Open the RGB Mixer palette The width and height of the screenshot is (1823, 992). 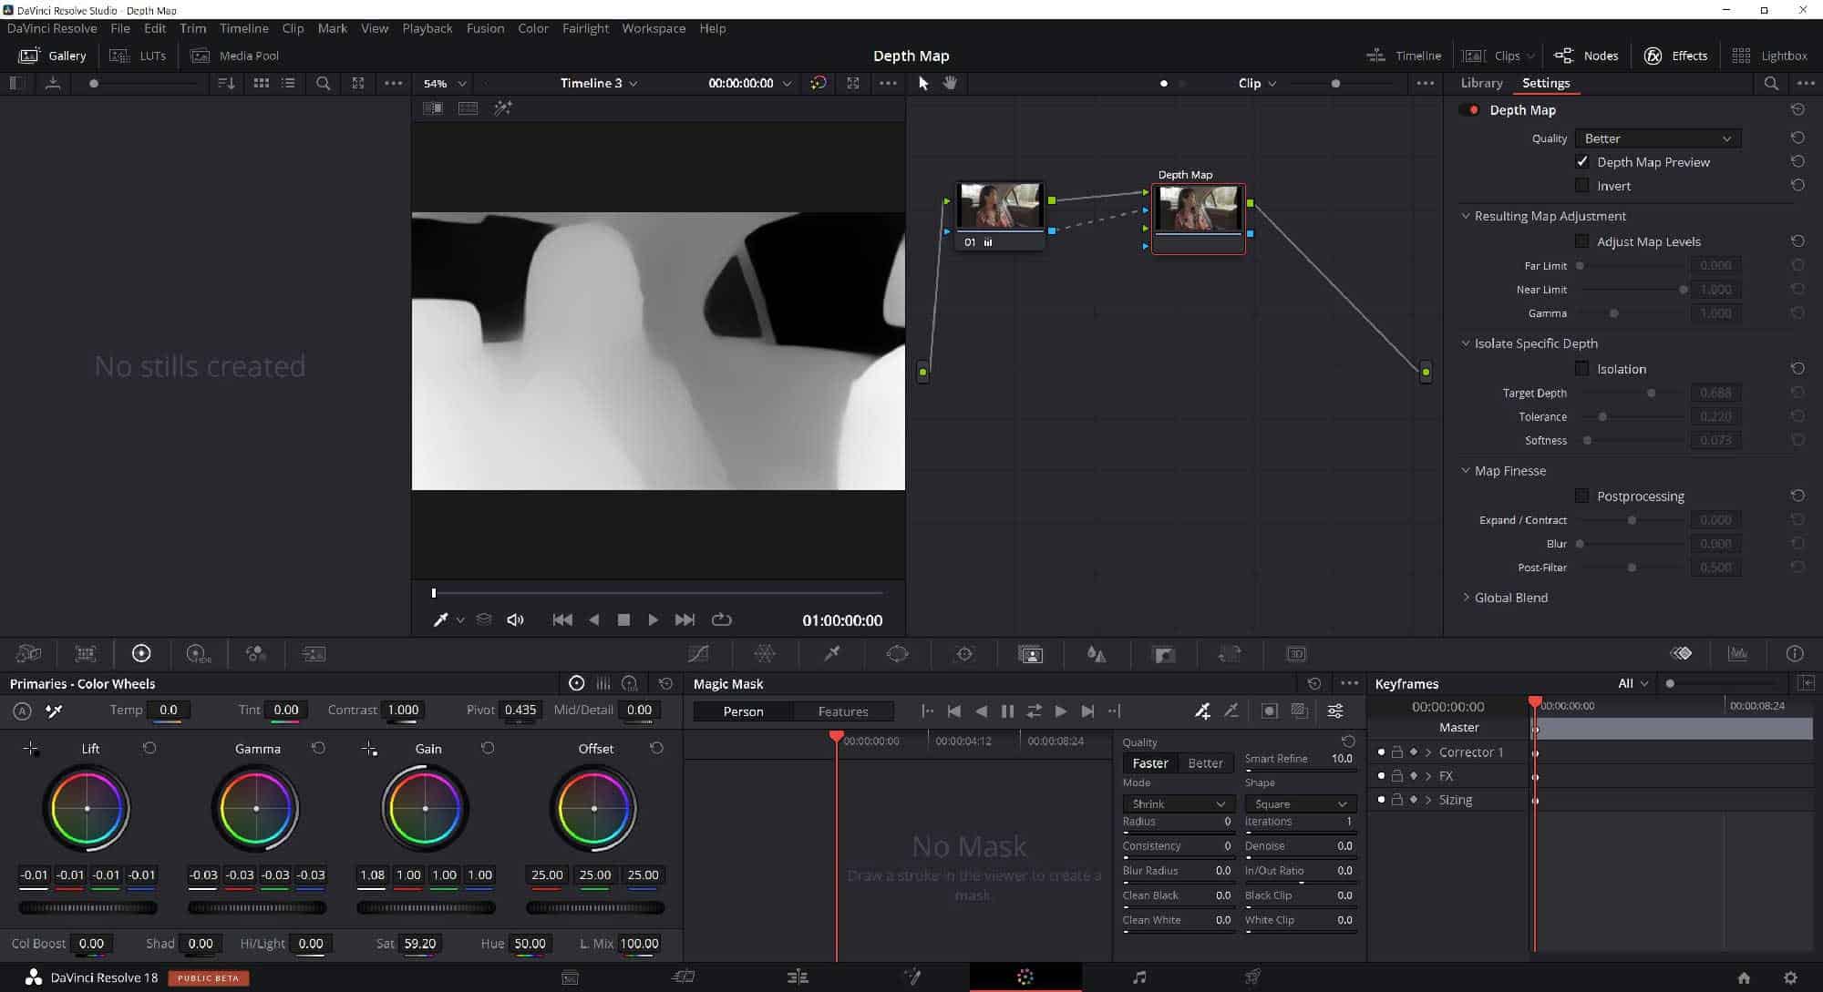(256, 654)
